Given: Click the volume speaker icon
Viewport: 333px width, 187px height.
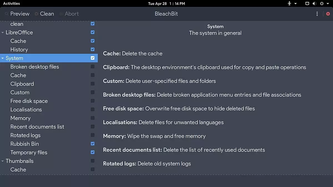Looking at the screenshot, I should (x=314, y=4).
